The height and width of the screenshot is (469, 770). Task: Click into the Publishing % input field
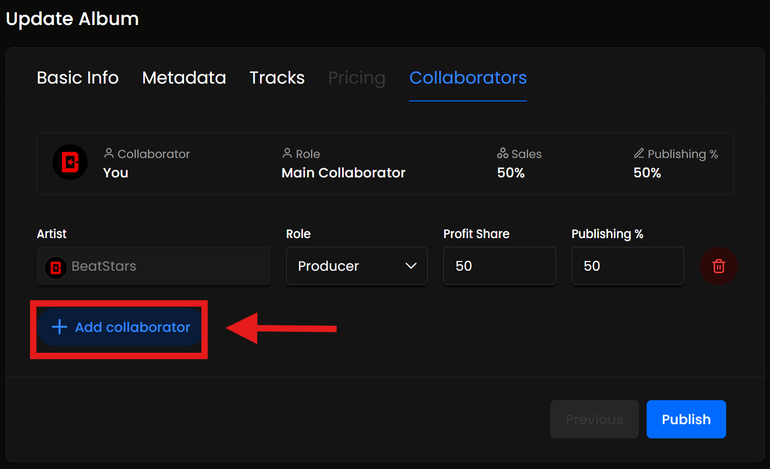(x=628, y=266)
